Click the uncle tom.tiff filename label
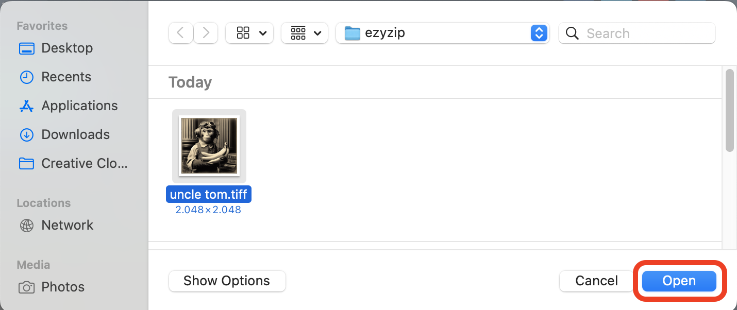This screenshot has height=310, width=737. tap(208, 194)
